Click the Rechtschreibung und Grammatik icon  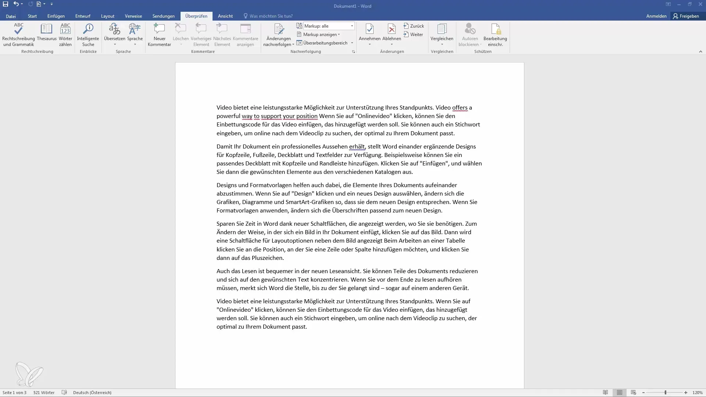(x=18, y=34)
